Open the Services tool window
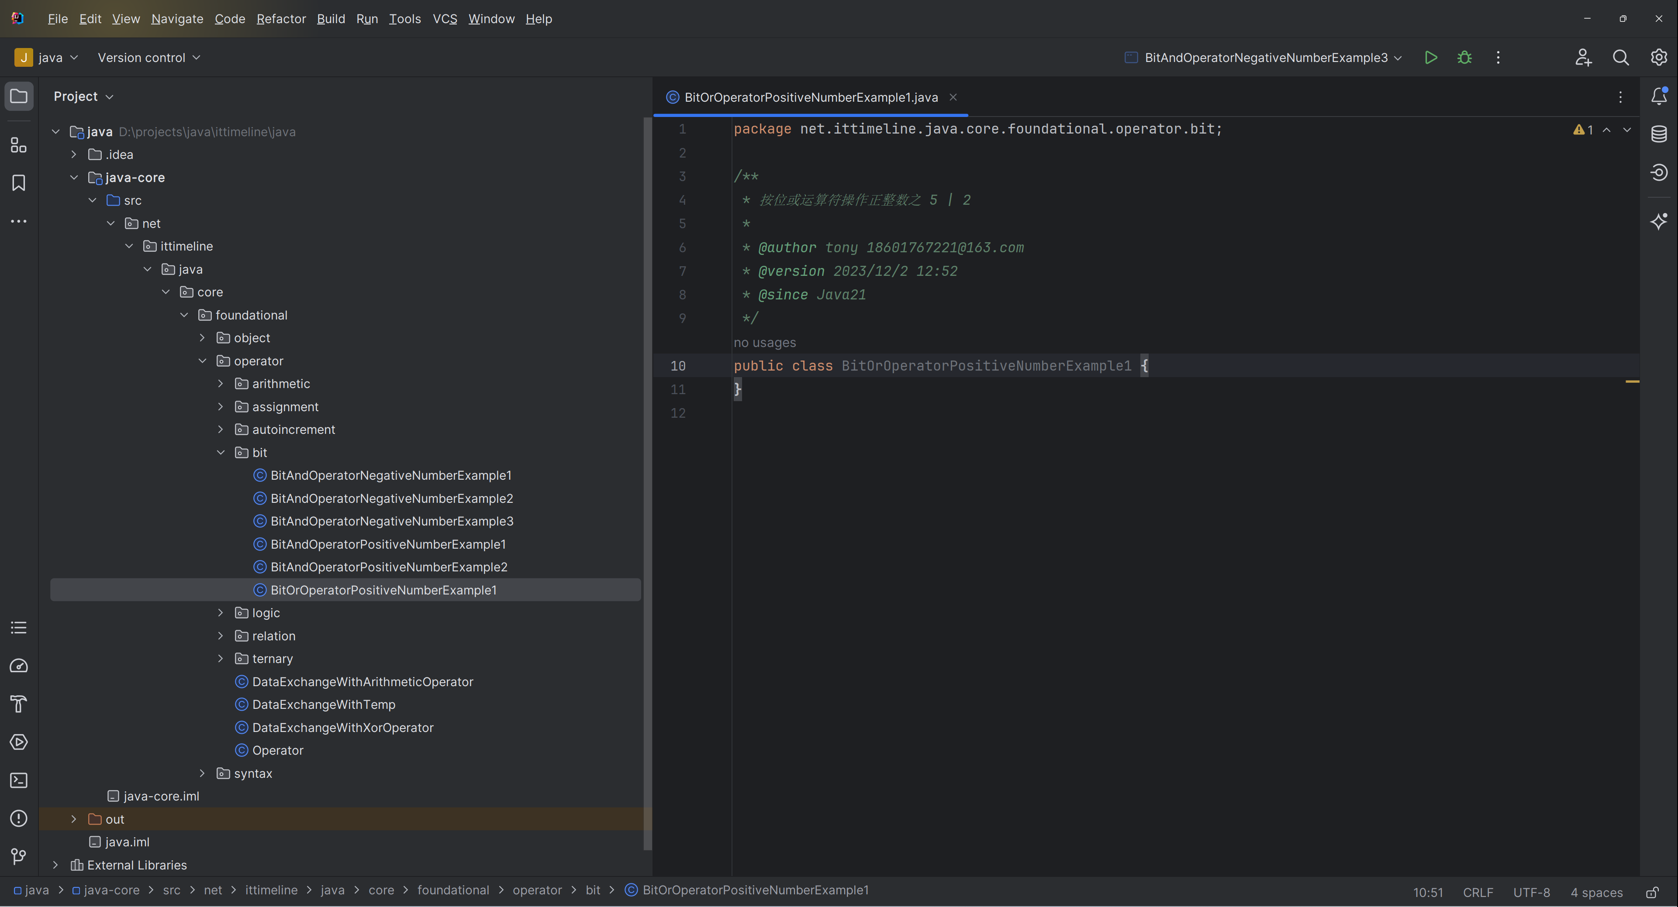Screen dimensions: 1678x907 (x=19, y=742)
